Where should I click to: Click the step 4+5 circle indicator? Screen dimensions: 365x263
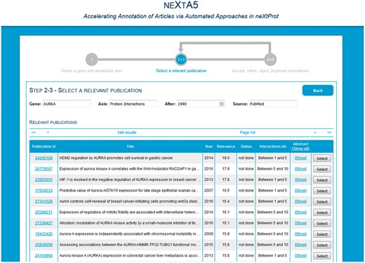[270, 60]
